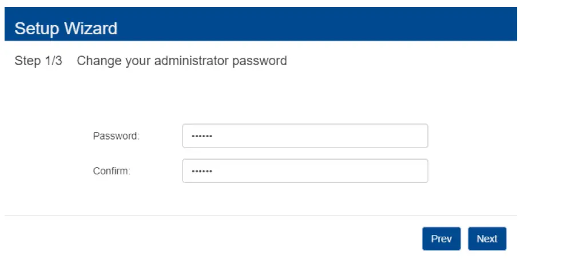
Task: Click the "Change your administrator password" heading
Action: pyautogui.click(x=181, y=61)
